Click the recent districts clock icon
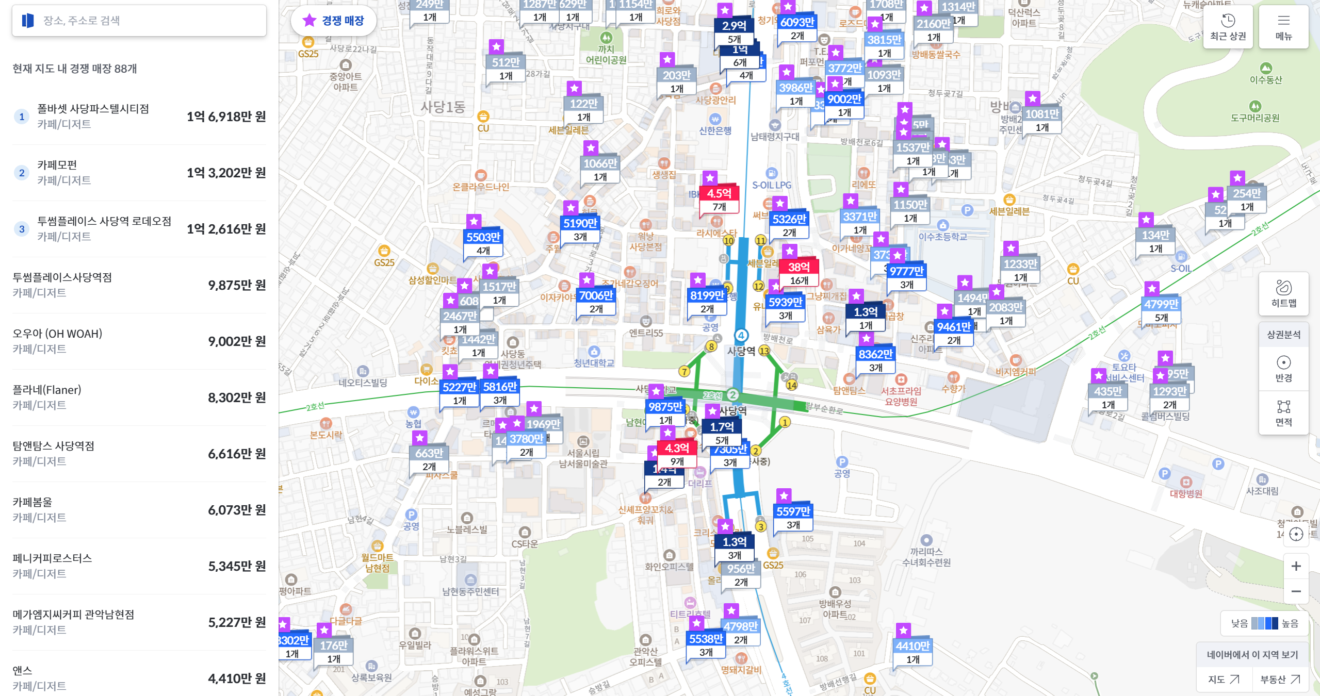1320x696 pixels. [1228, 22]
